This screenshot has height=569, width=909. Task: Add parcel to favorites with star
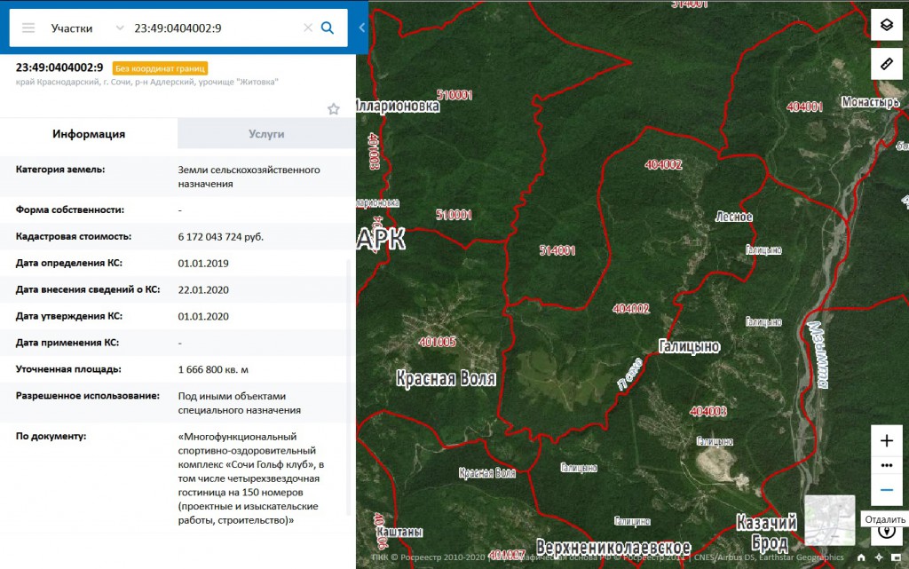pos(334,109)
